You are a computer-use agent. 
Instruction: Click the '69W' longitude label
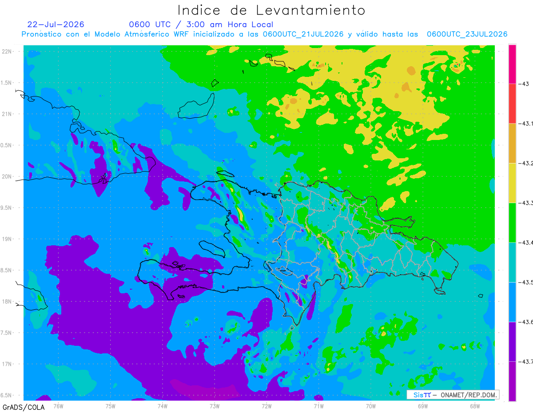[x=423, y=405]
